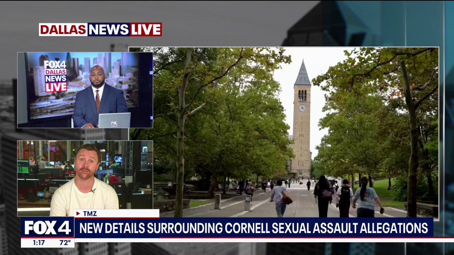Image resolution: width=454 pixels, height=255 pixels.
Task: Click the "1:17" time display
Action: 39,243
